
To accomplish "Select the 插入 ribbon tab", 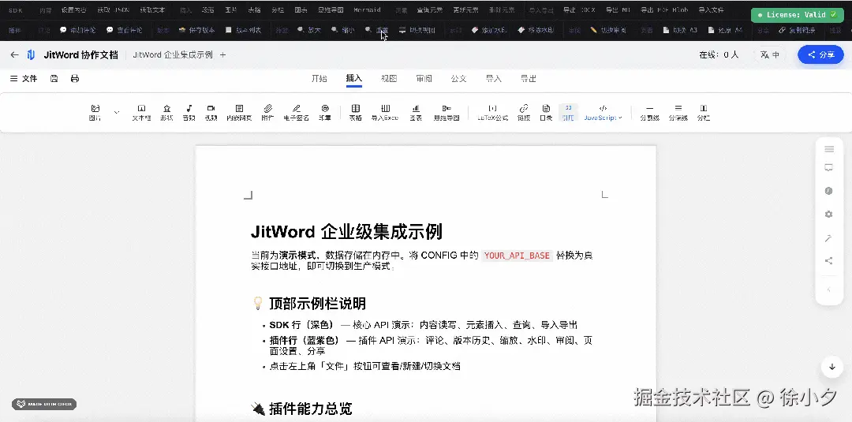I will (x=354, y=79).
